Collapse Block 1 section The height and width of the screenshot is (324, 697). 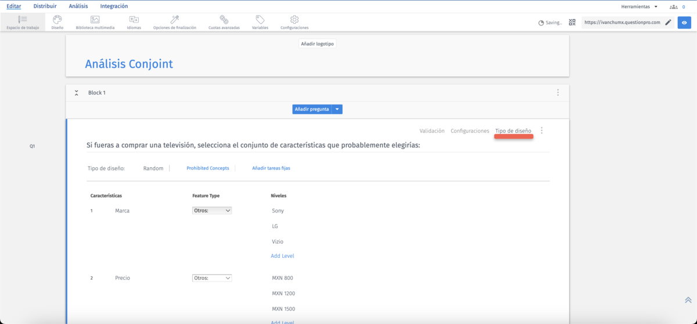76,93
